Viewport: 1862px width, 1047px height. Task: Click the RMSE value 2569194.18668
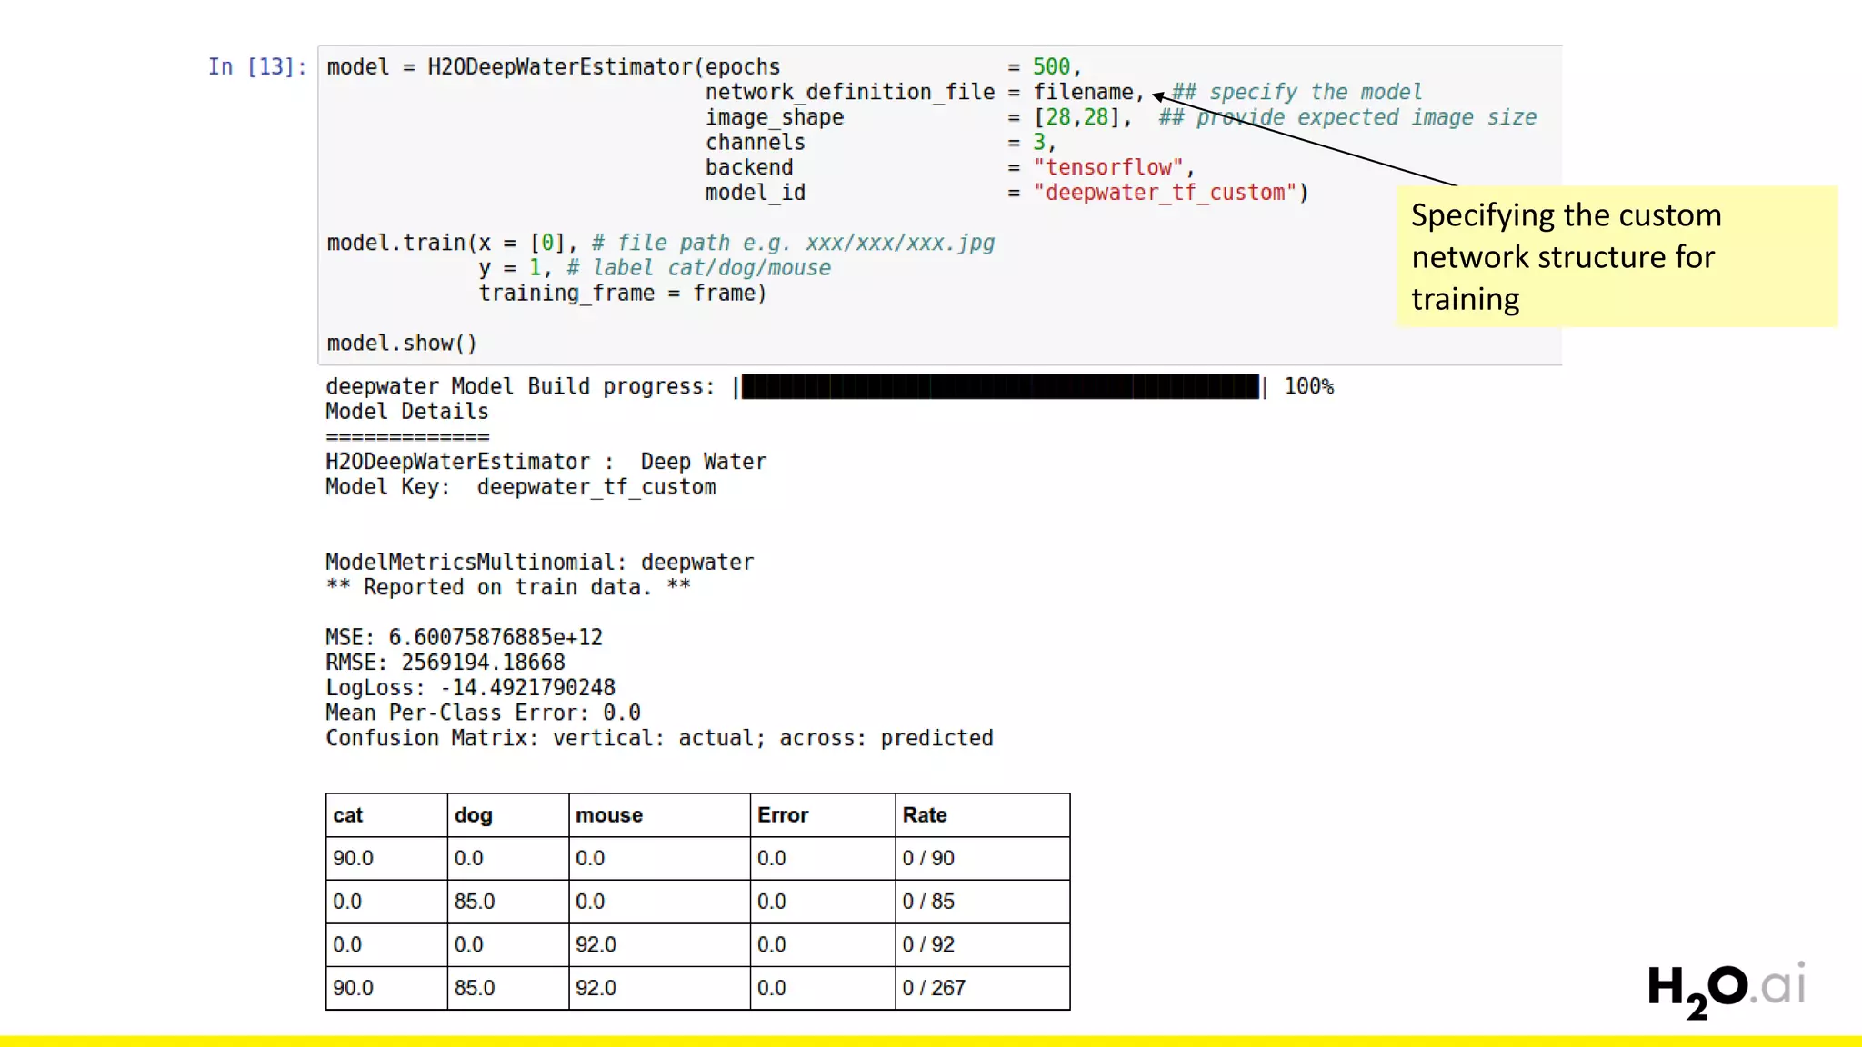(x=483, y=663)
